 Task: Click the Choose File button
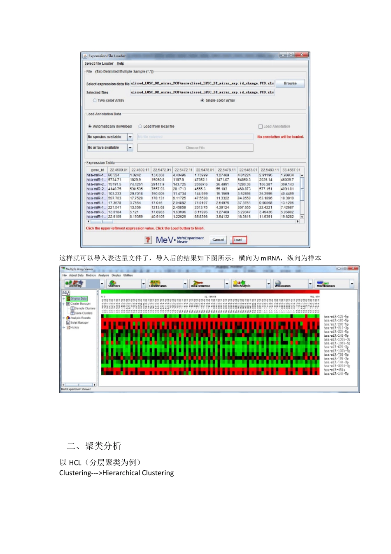point(195,148)
